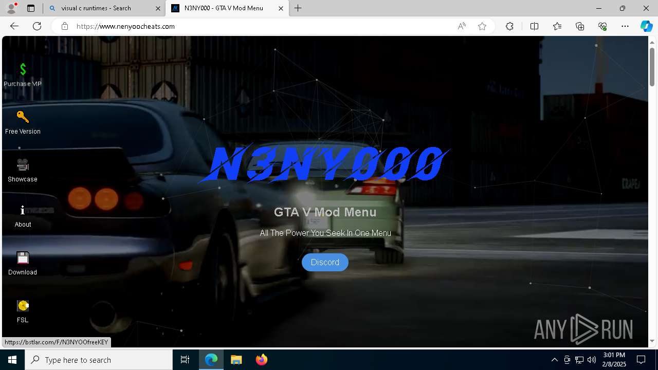Image resolution: width=658 pixels, height=370 pixels.
Task: Open the Showcase camera icon
Action: [23, 164]
